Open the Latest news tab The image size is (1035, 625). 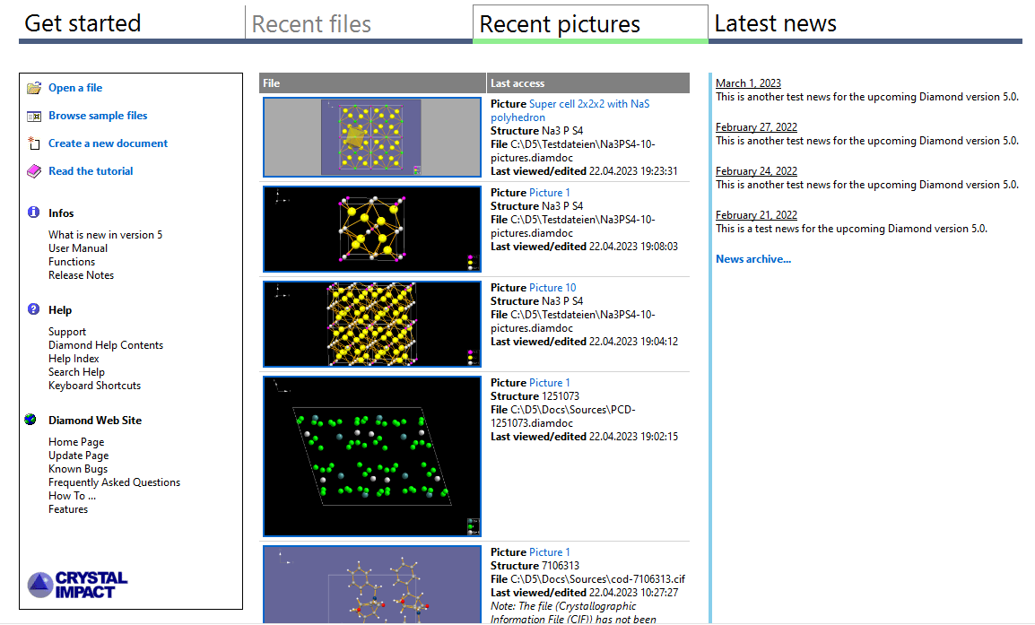click(775, 24)
